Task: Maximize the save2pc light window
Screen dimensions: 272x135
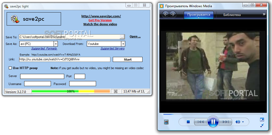Action: click(136, 5)
